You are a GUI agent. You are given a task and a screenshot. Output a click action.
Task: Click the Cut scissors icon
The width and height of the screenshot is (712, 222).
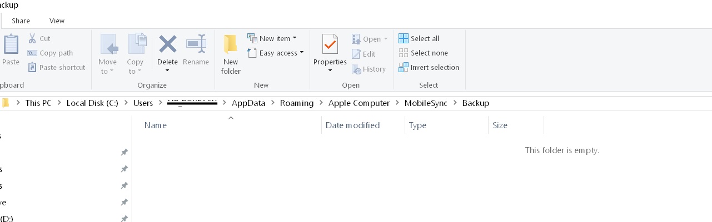pyautogui.click(x=32, y=38)
